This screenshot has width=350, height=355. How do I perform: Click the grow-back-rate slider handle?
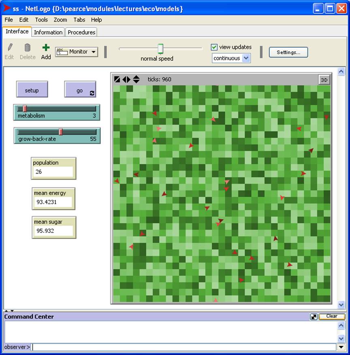pyautogui.click(x=61, y=132)
